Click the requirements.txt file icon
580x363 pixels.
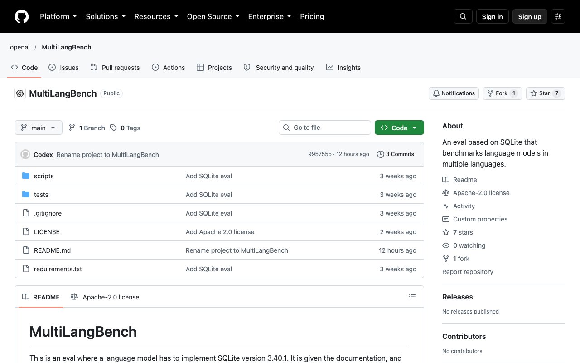[x=26, y=269]
